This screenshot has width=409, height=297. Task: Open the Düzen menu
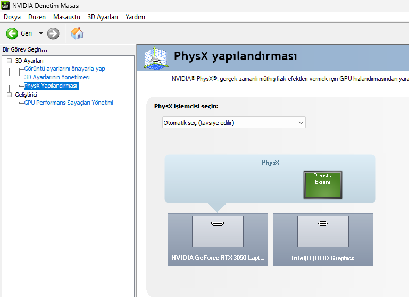37,17
